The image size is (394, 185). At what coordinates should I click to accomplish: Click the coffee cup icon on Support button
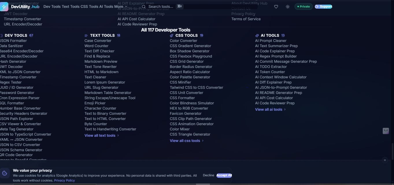point(316,7)
